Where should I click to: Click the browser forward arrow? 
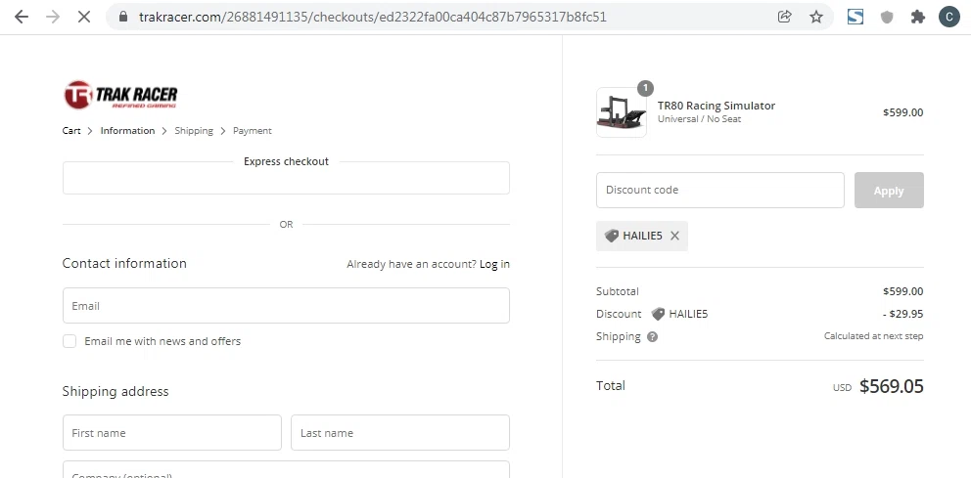pyautogui.click(x=53, y=17)
